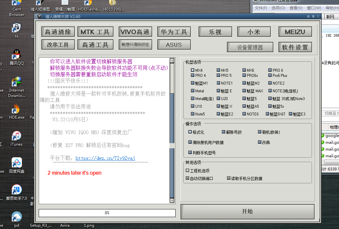Check the 魅蓝M1 model checkbox
The image size is (339, 229).
[193, 83]
